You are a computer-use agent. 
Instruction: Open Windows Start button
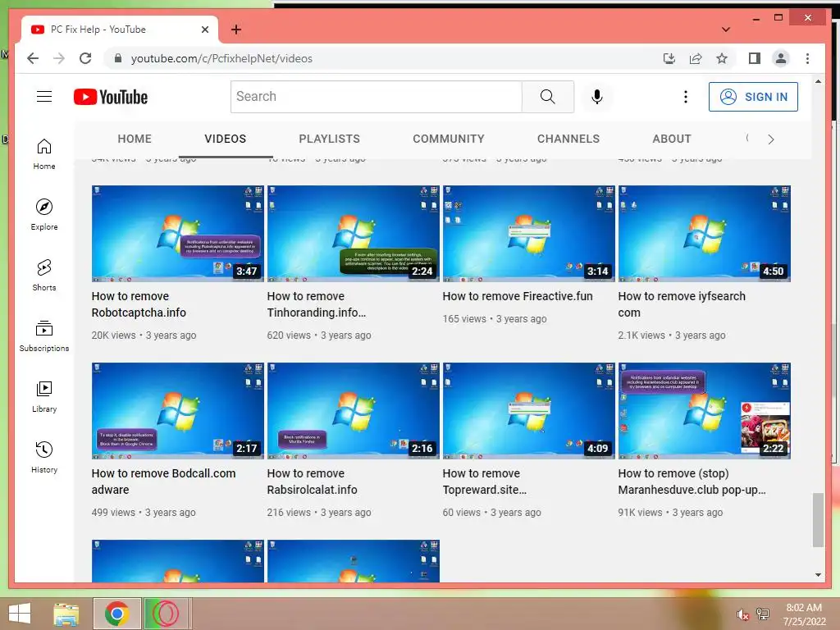(x=20, y=614)
